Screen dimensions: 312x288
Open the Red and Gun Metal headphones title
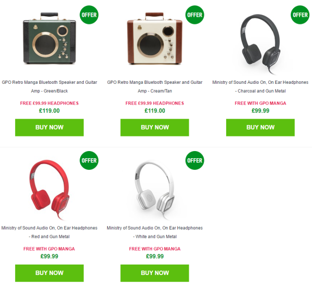click(49, 232)
